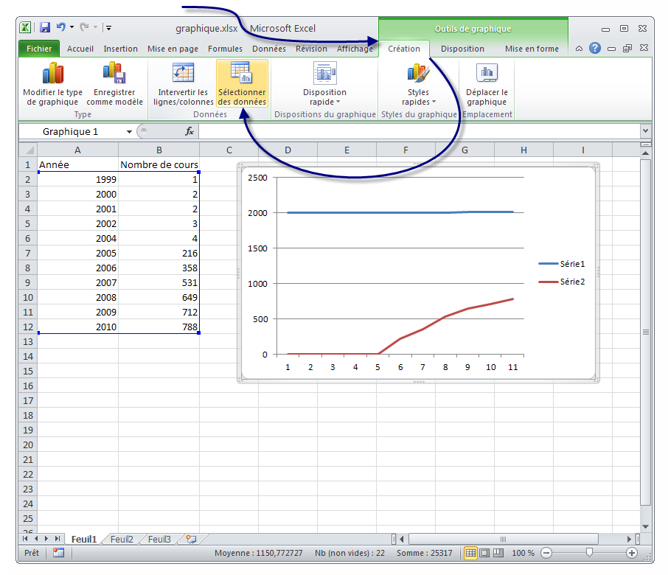Select cell B7 containing 216

point(159,253)
